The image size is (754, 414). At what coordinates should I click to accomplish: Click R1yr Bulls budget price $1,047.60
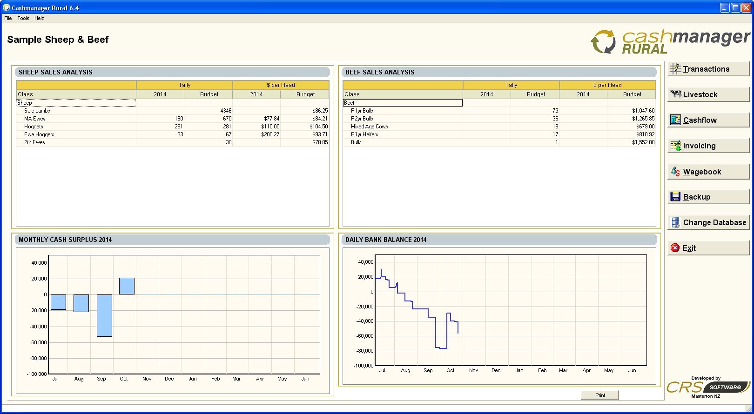(643, 111)
